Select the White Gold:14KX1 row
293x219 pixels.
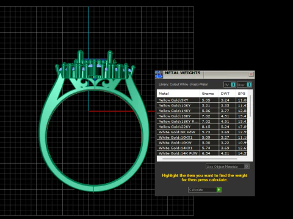tap(202, 148)
